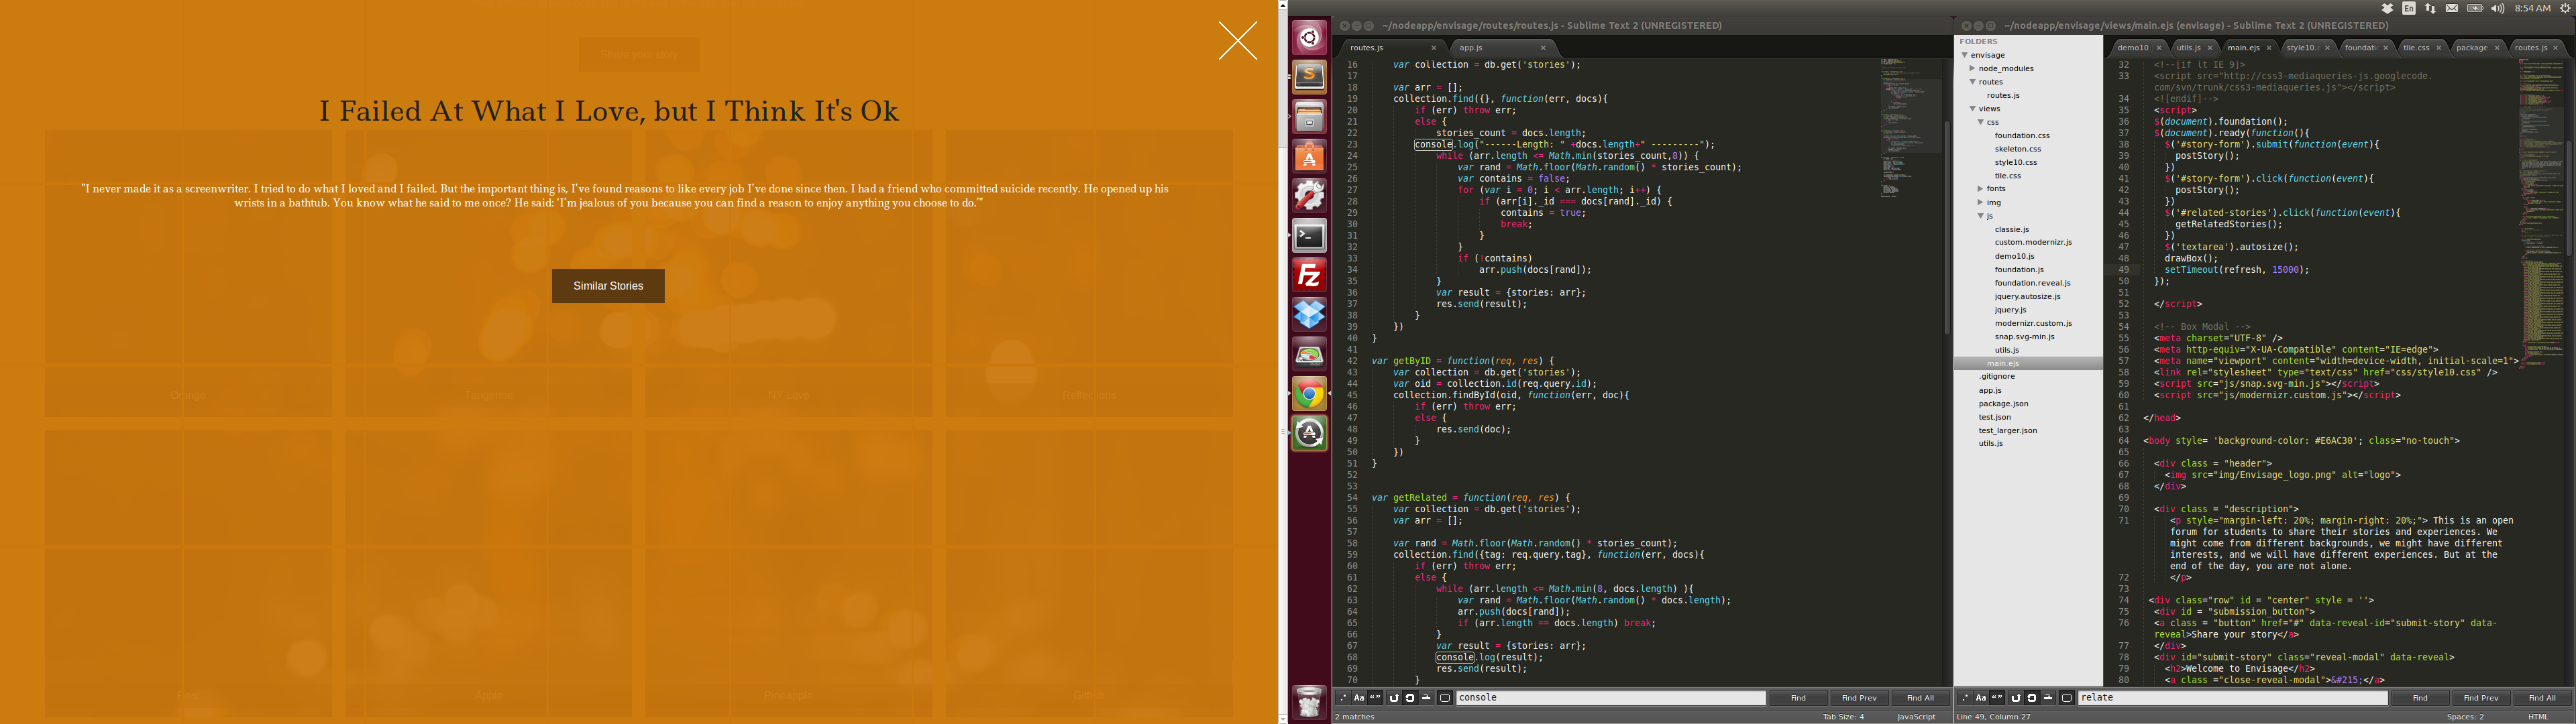Switch to the tile.css tab
This screenshot has height=724, width=2576.
[2415, 48]
